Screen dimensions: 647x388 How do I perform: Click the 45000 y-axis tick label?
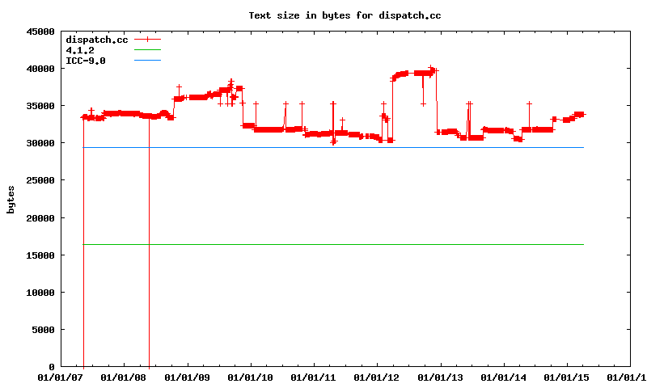[40, 32]
